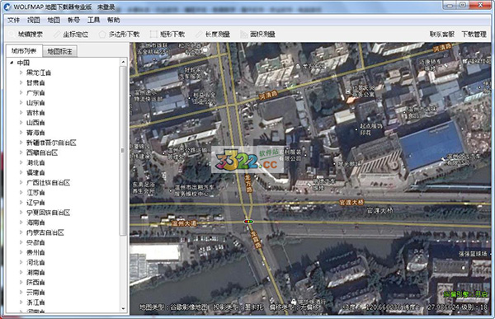
Task: Click the traffic light icon on map
Action: (x=249, y=222)
